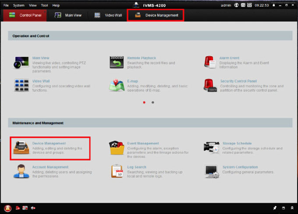Click the card icon in title bar

[x=243, y=5]
